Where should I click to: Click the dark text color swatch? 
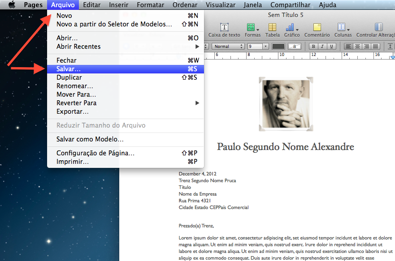pos(278,46)
